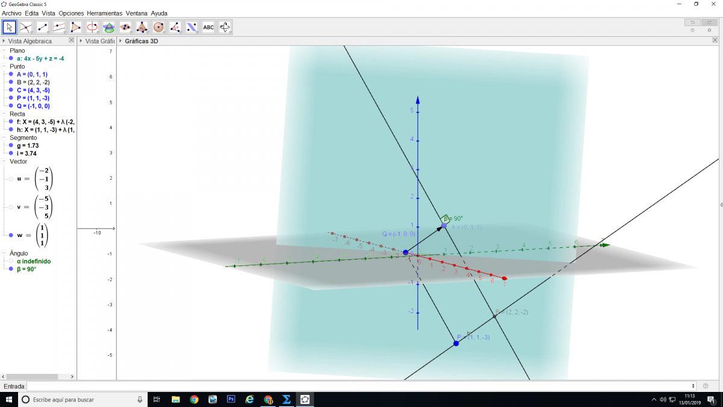Click the Entrada input field
The width and height of the screenshot is (723, 407).
coord(360,386)
